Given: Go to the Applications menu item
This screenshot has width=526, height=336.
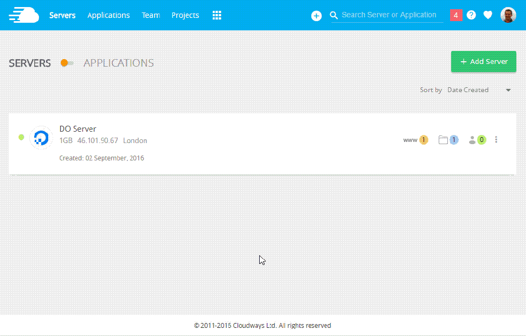Looking at the screenshot, I should (108, 15).
